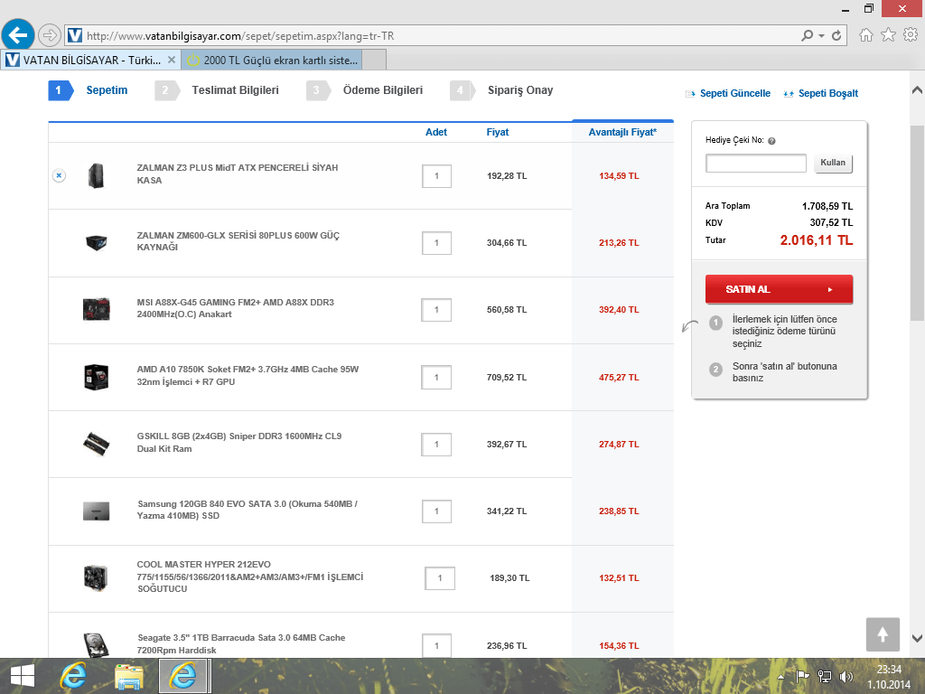Click GSKILL Sniper RAM thumbnail
The height and width of the screenshot is (694, 925).
(96, 444)
